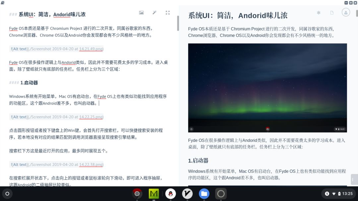358x201 pixels.
Task: Click the aurora wallpaper screenshot in preview
Action: click(267, 88)
